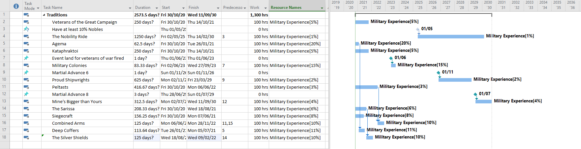Click pin icon for Event land for veterans row

click(x=26, y=58)
